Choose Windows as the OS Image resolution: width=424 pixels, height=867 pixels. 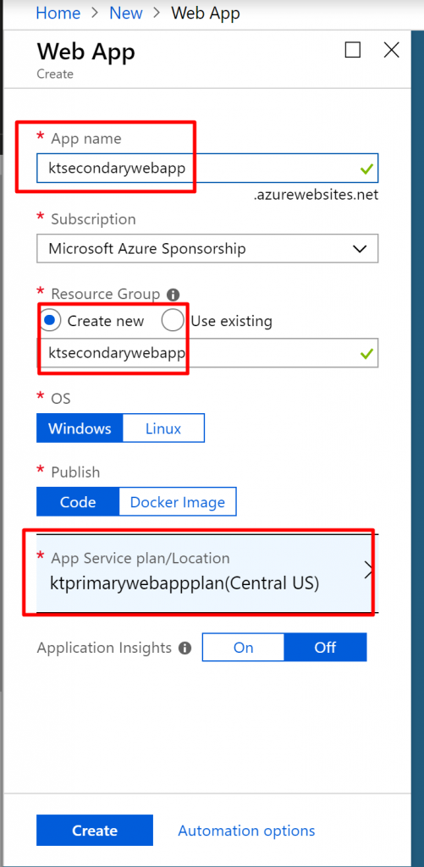pyautogui.click(x=80, y=428)
